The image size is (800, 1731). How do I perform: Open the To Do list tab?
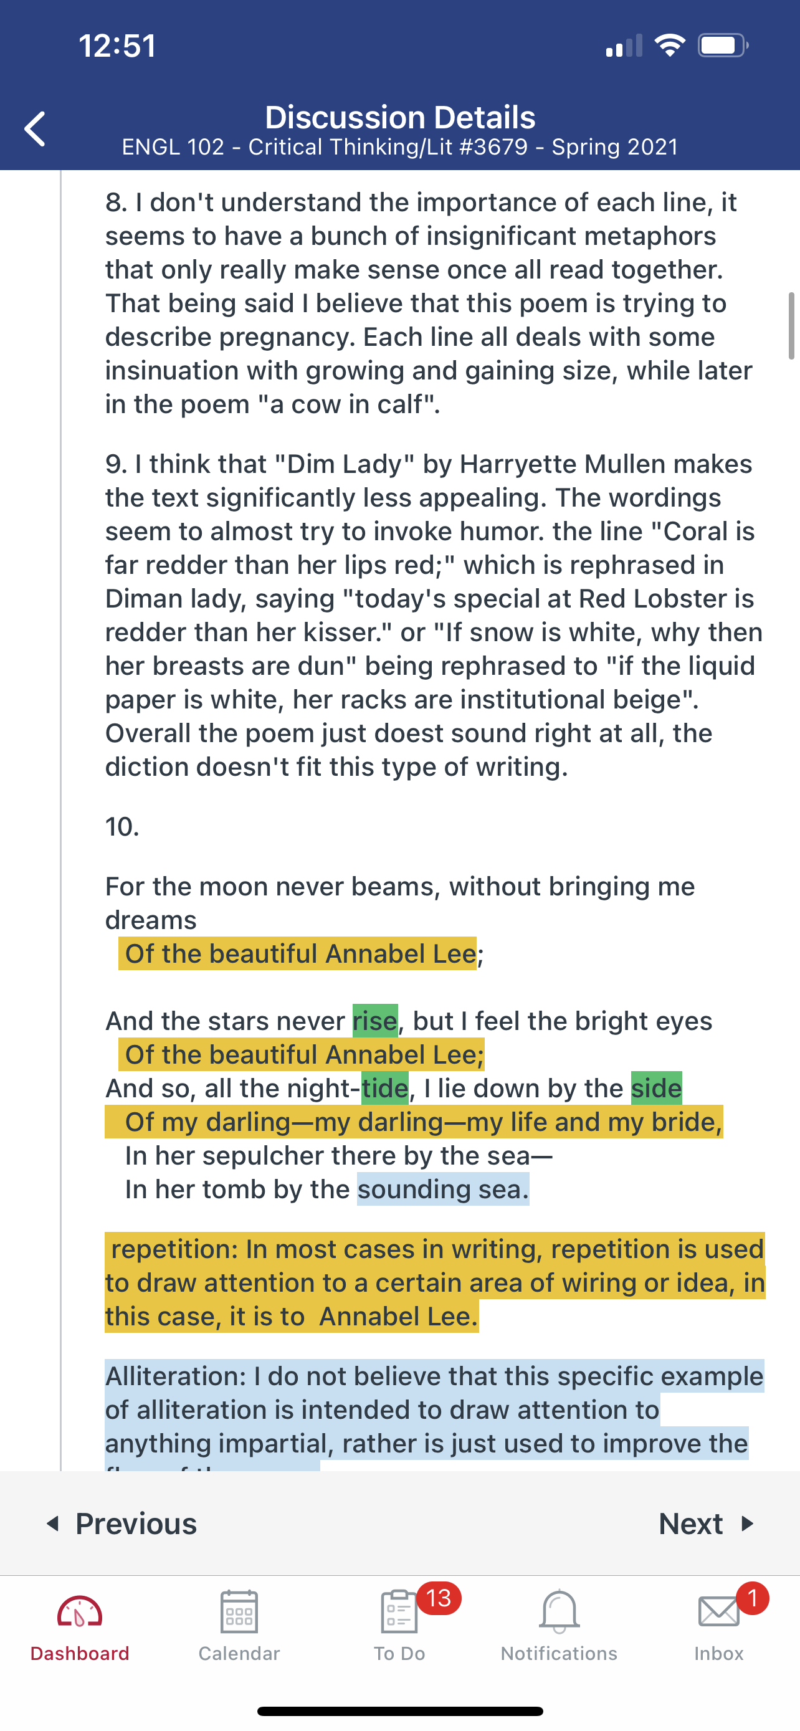pos(399,1625)
